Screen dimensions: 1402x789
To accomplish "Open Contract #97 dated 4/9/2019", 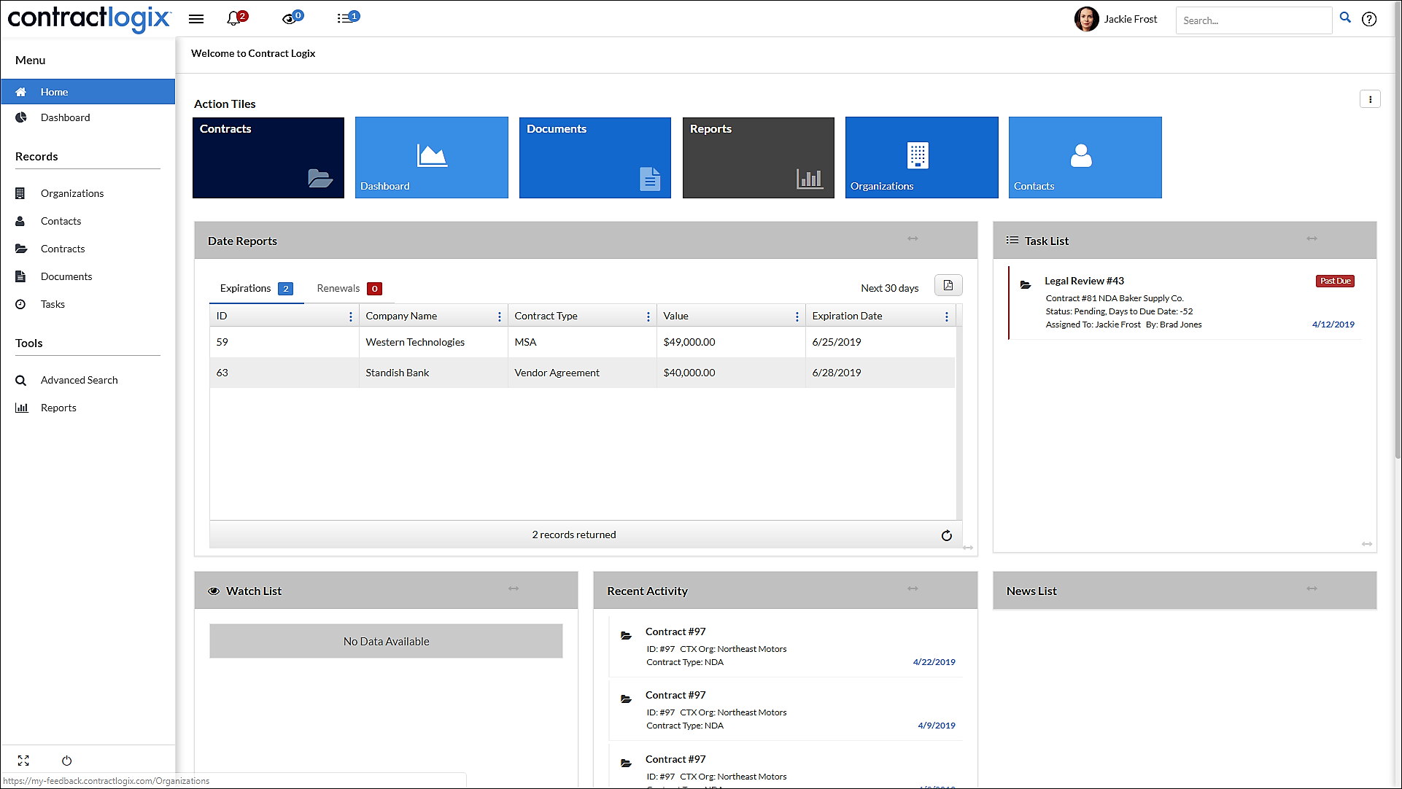I will tap(675, 695).
